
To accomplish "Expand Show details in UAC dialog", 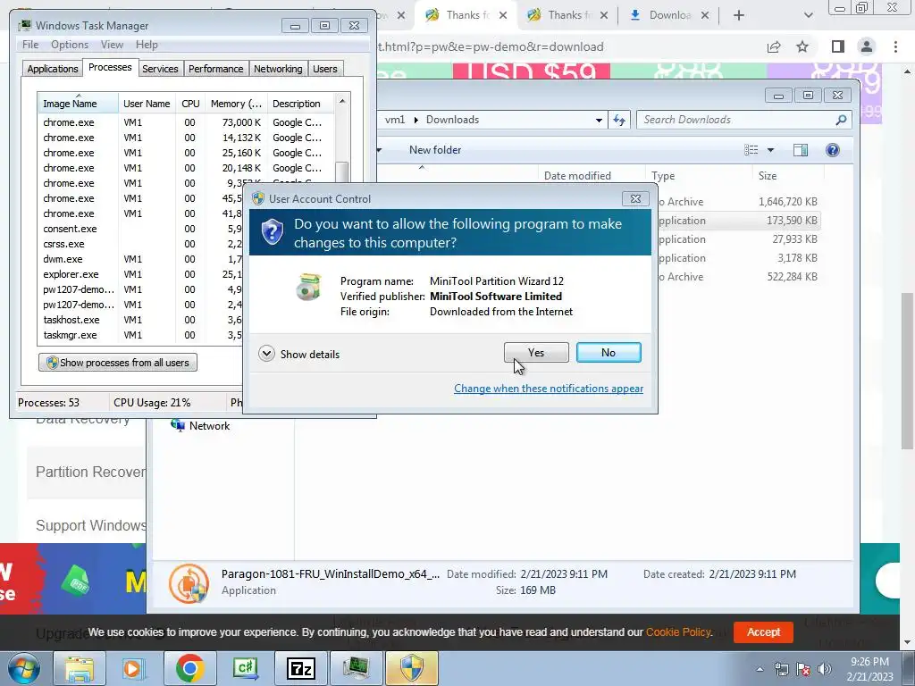I will coord(298,354).
